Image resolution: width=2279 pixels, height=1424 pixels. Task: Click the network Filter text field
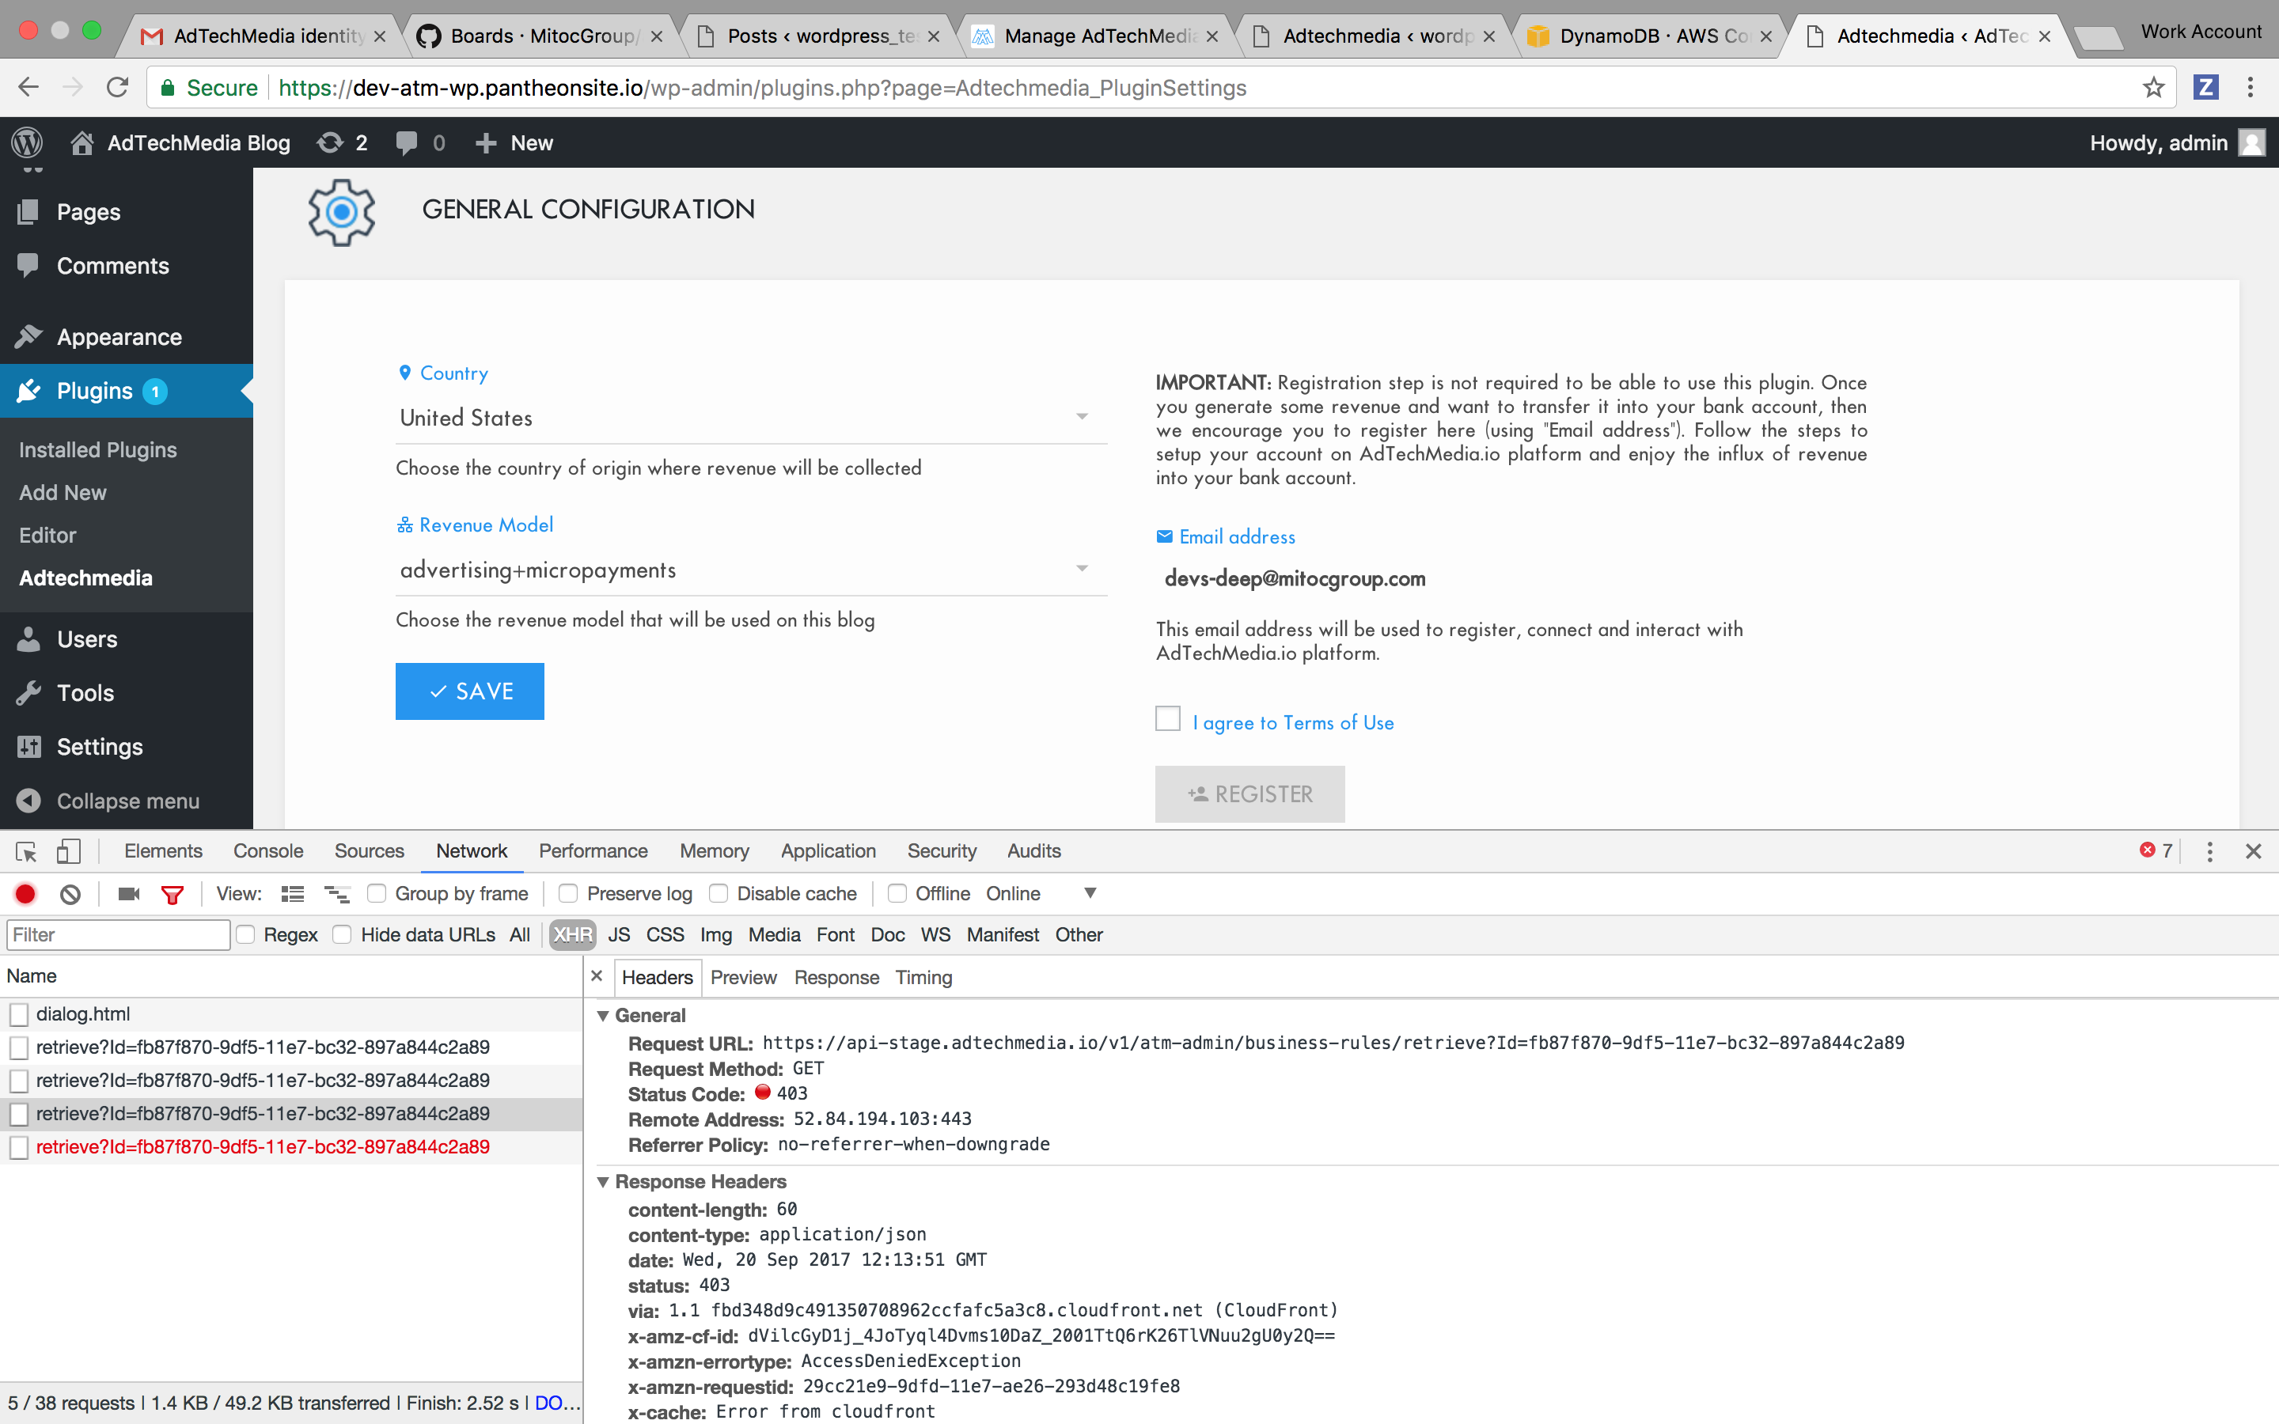point(119,934)
